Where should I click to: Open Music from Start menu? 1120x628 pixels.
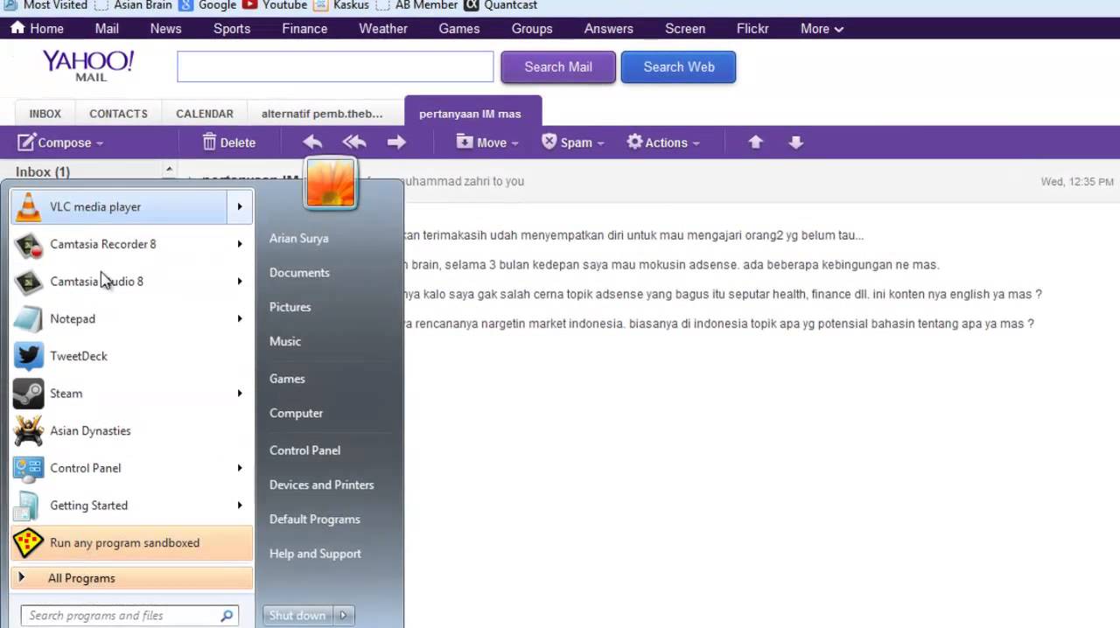click(x=285, y=342)
